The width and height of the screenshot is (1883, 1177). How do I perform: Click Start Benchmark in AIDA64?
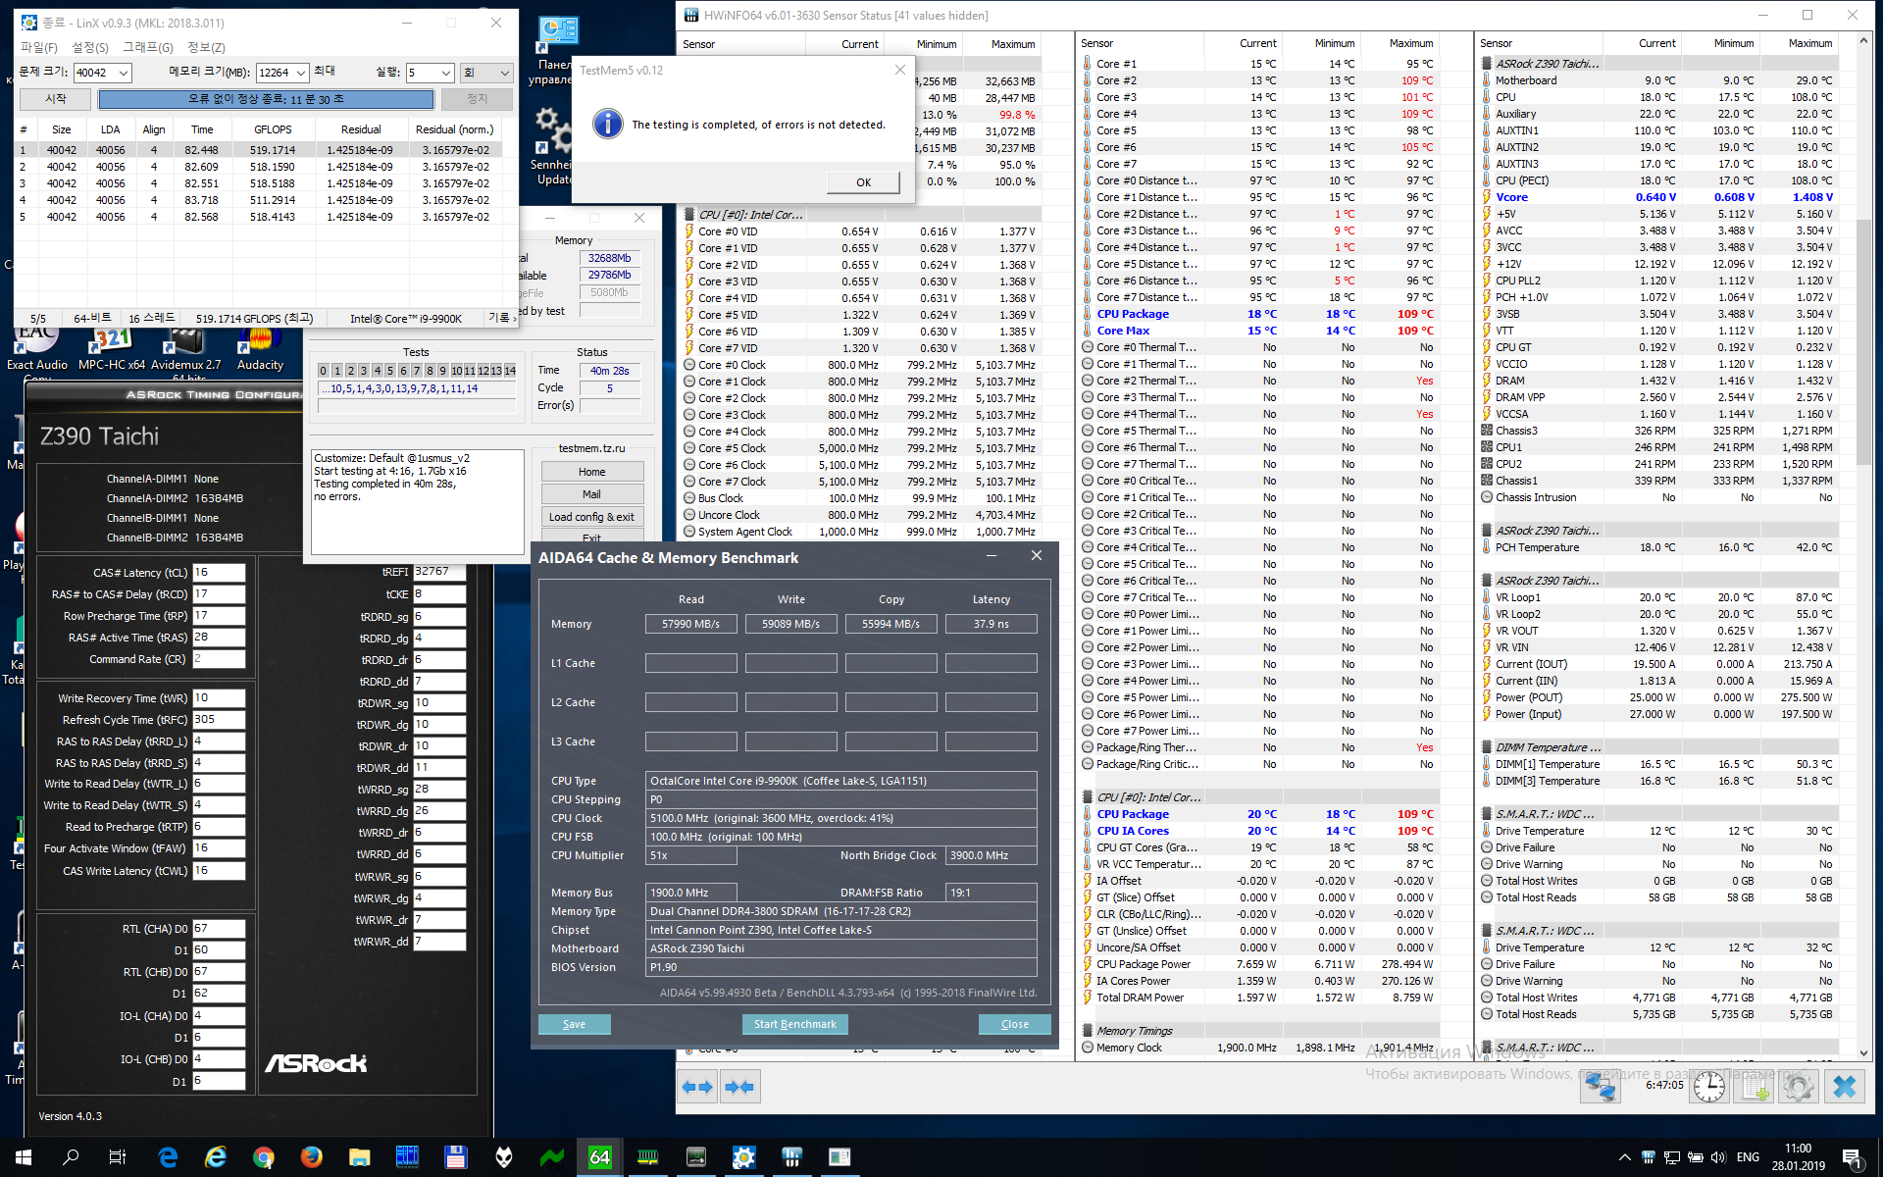pyautogui.click(x=794, y=1024)
